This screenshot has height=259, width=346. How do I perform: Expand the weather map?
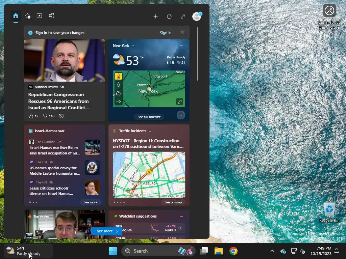coord(179,102)
